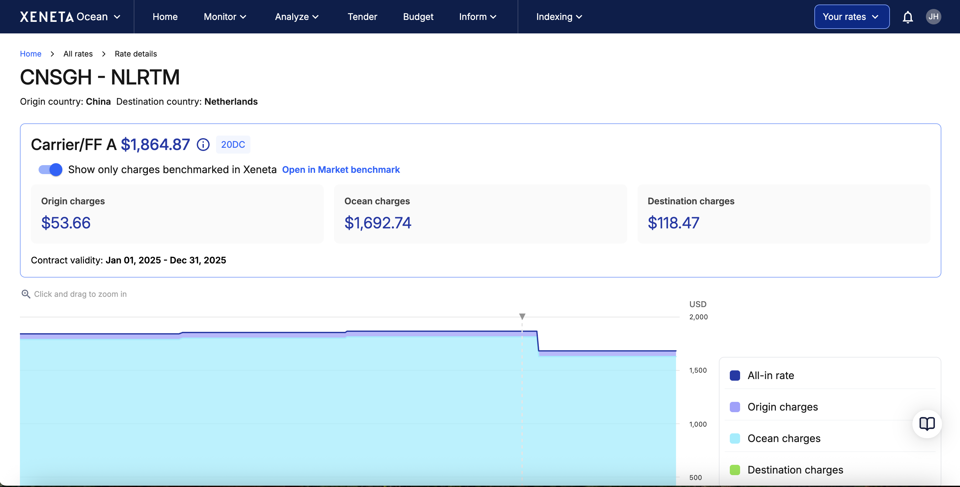Image resolution: width=960 pixels, height=487 pixels.
Task: Click the gray triangle marker on chart
Action: (522, 316)
